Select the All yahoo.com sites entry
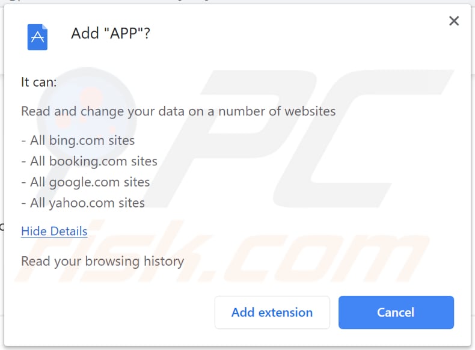Screen dimensions: 475x350 click(x=83, y=203)
